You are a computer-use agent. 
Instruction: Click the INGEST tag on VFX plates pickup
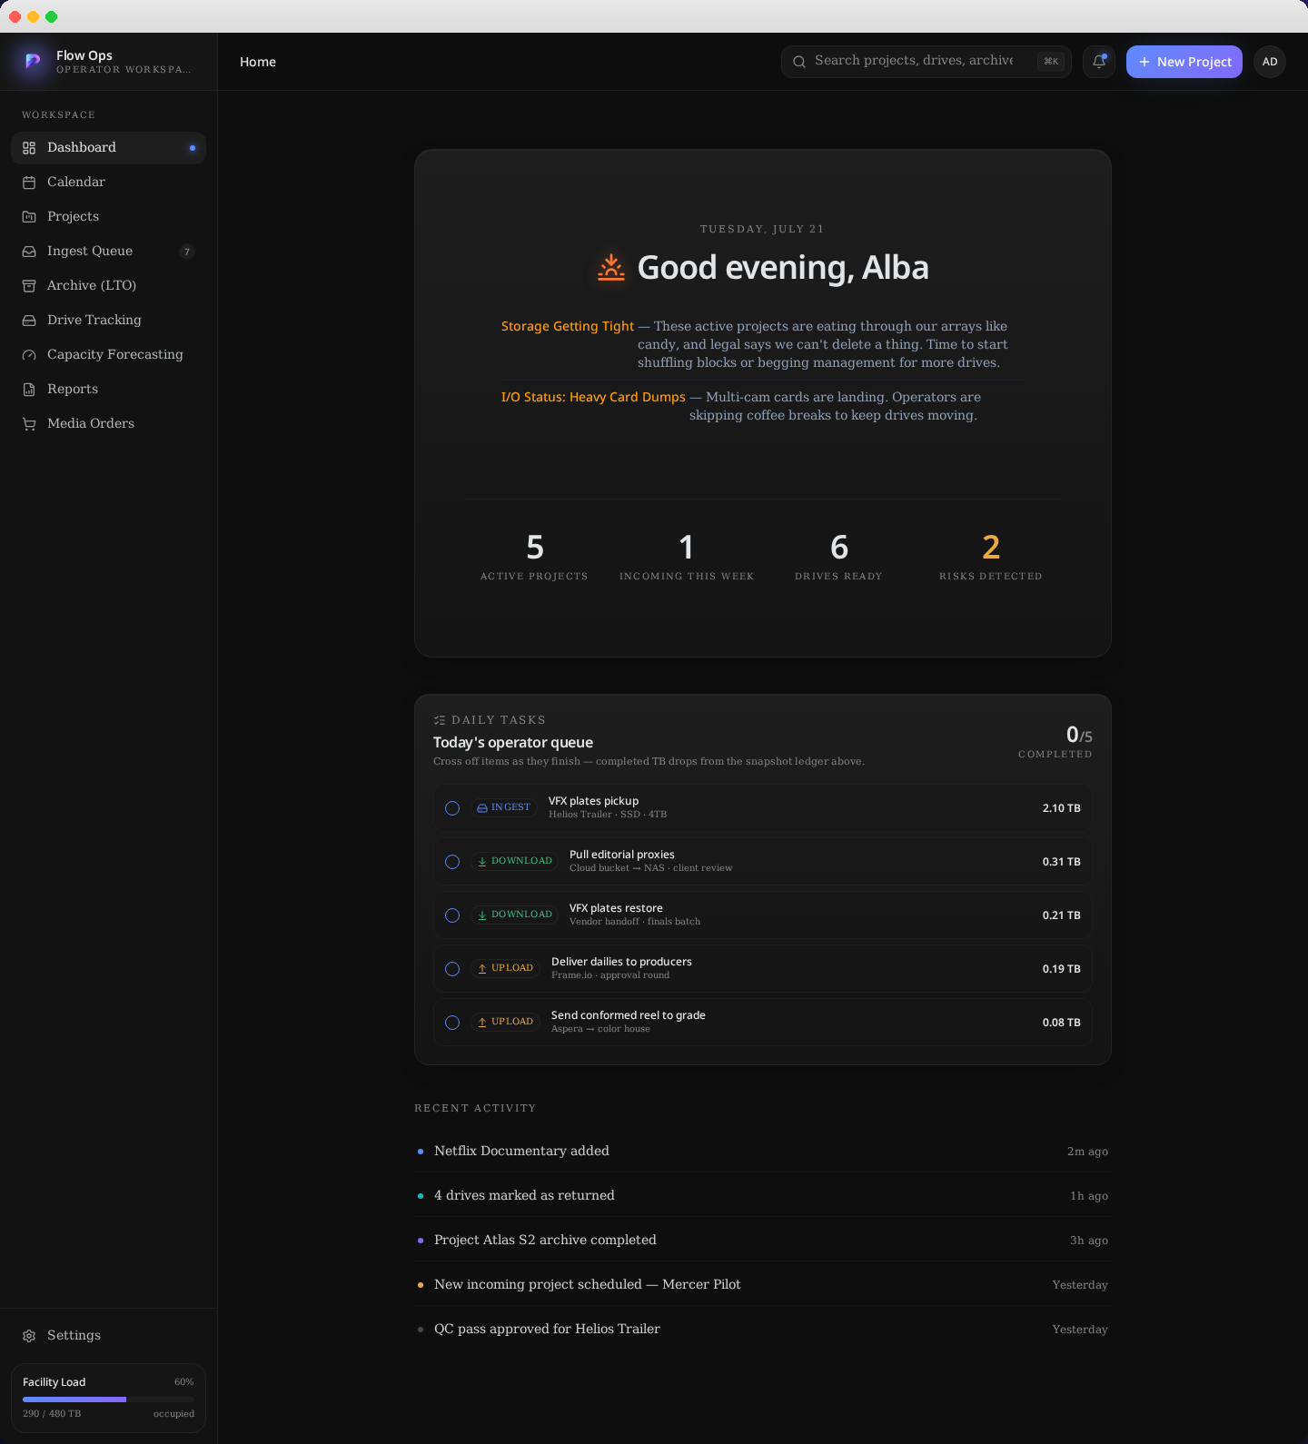click(x=503, y=807)
